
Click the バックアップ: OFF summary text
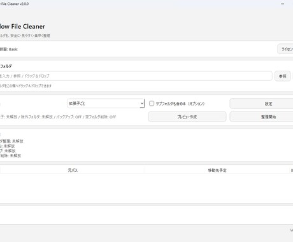point(69,117)
